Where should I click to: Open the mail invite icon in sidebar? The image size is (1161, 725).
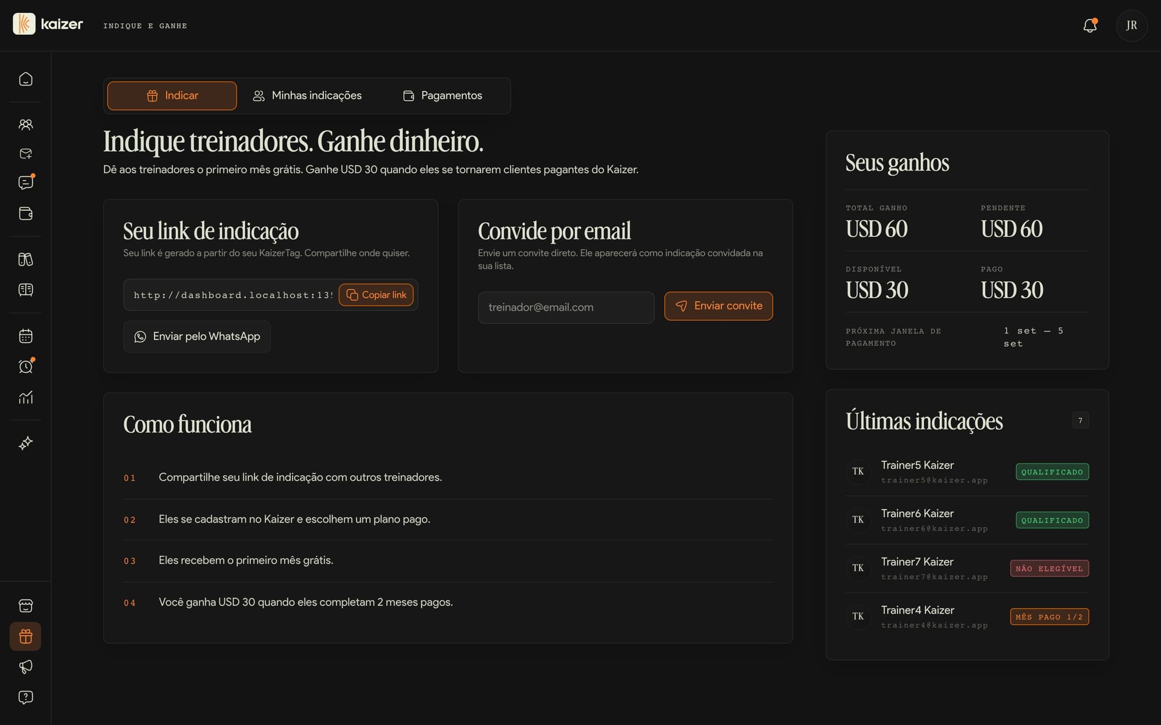(26, 154)
